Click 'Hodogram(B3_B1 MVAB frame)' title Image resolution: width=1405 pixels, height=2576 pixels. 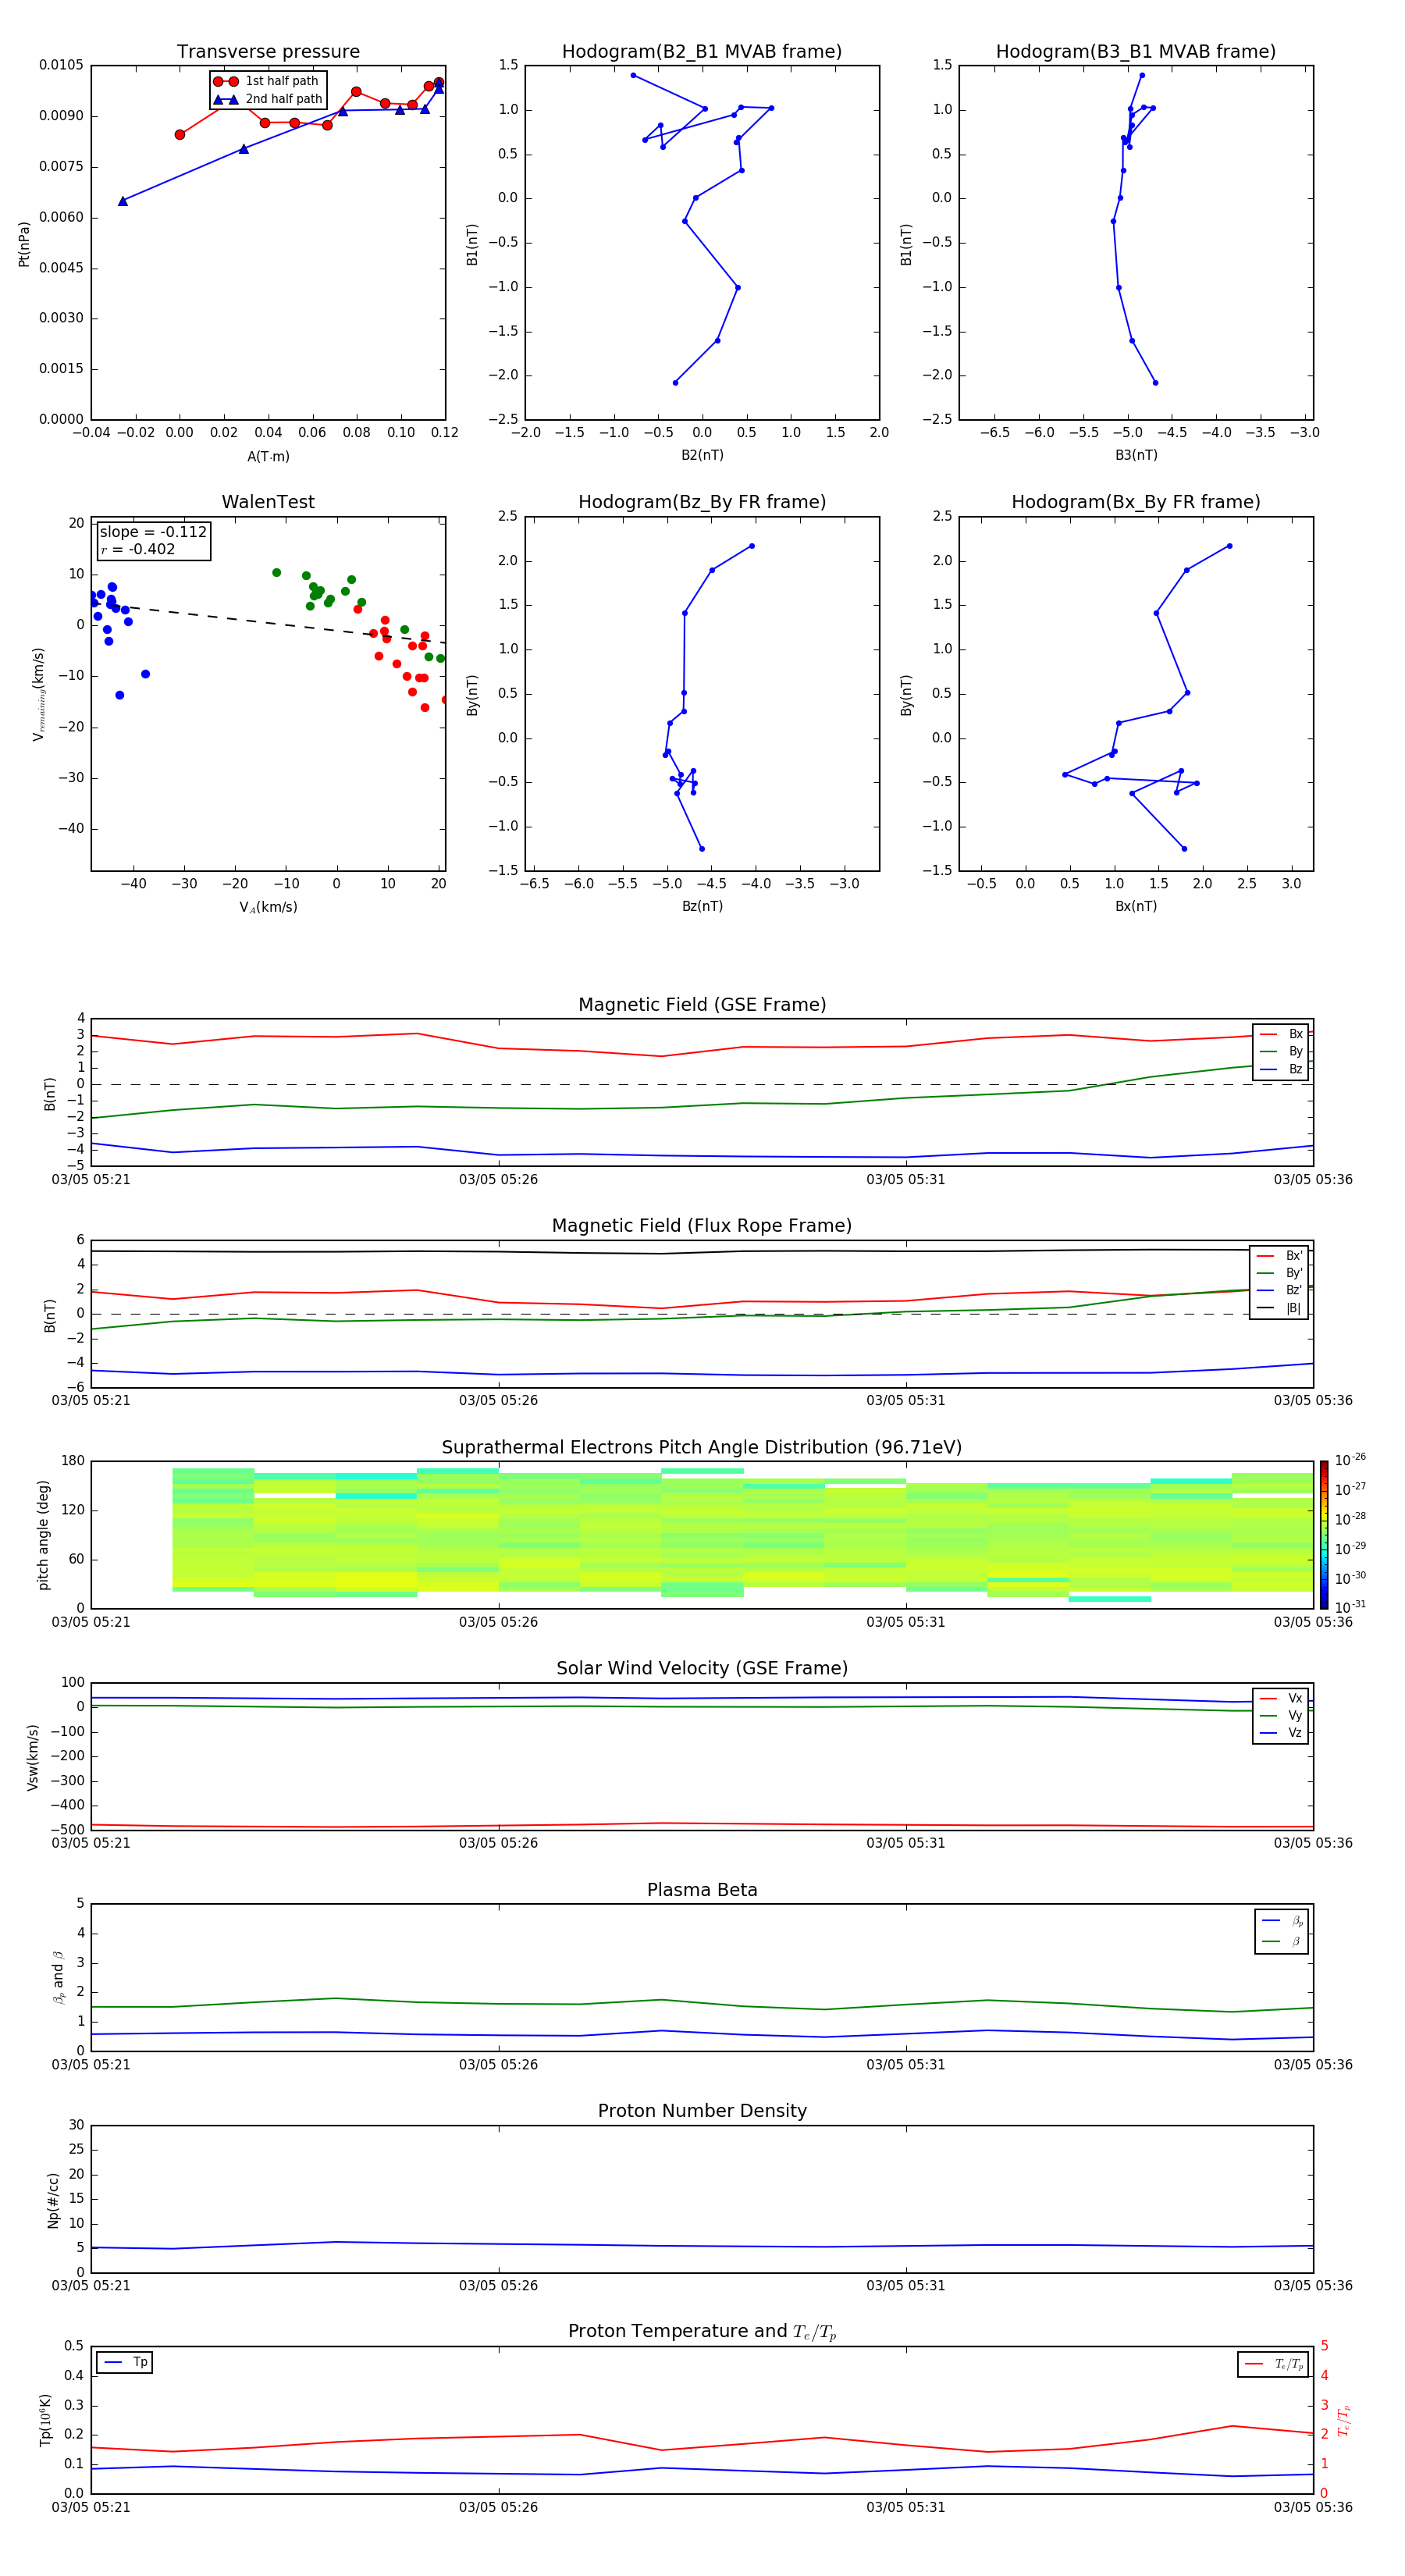1136,52
